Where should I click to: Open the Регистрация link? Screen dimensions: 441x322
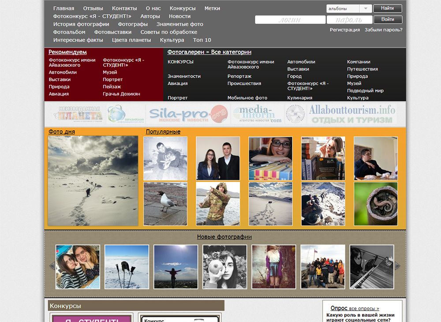click(344, 30)
